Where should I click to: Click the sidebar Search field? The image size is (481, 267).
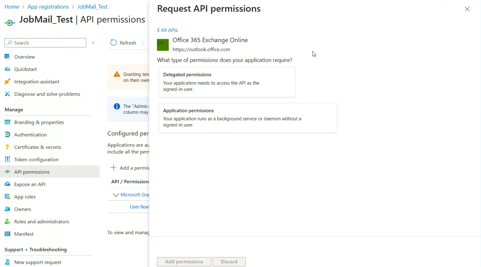45,43
